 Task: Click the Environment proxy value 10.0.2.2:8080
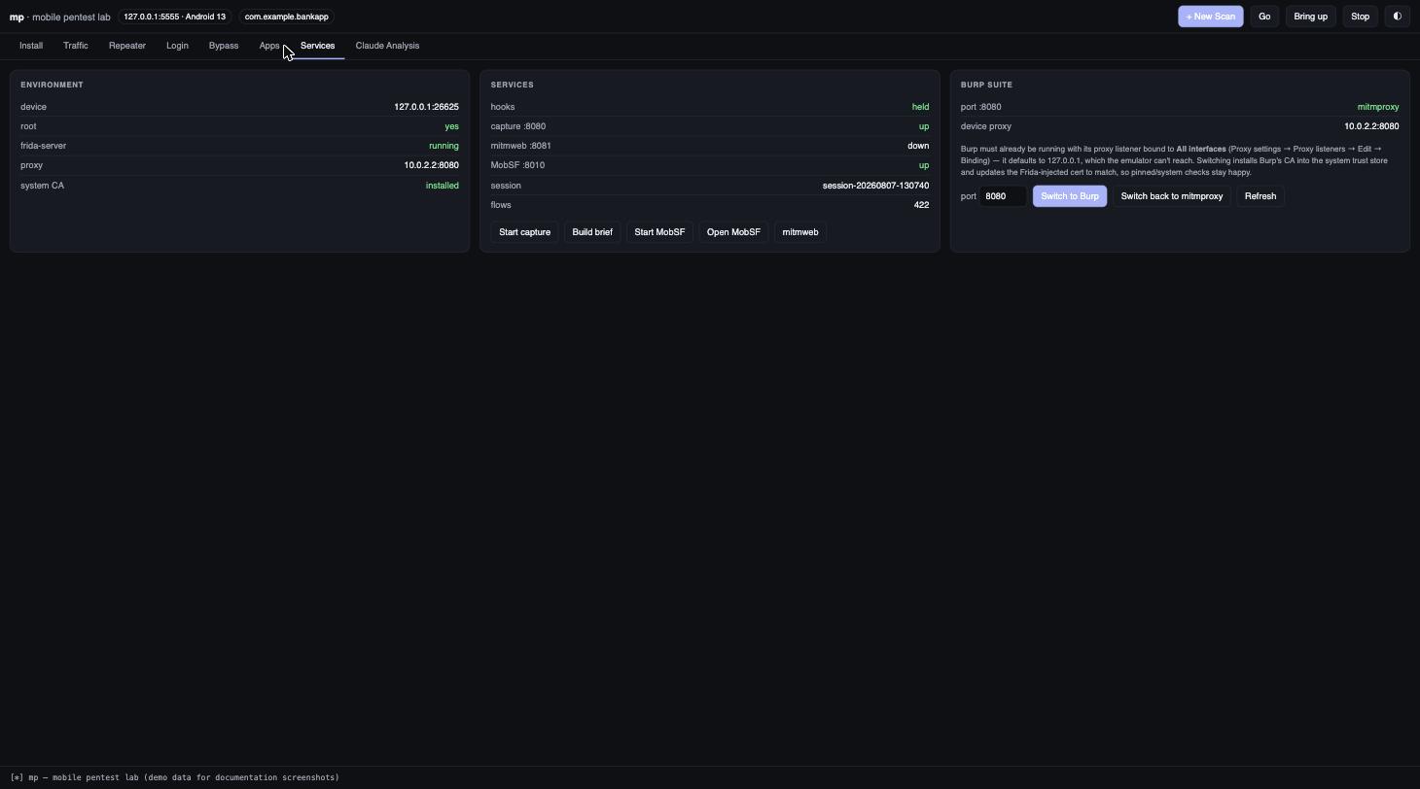tap(432, 165)
